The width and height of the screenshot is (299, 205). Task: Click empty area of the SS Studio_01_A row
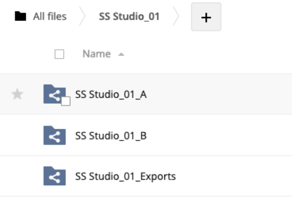219,94
